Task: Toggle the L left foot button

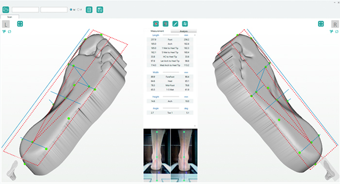Action: [6, 24]
